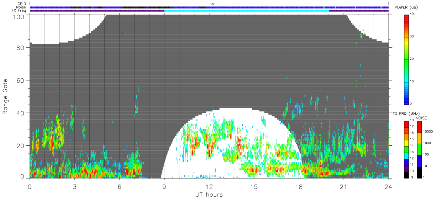
Task: Click the red top of the POWER color bar
Action: point(406,20)
